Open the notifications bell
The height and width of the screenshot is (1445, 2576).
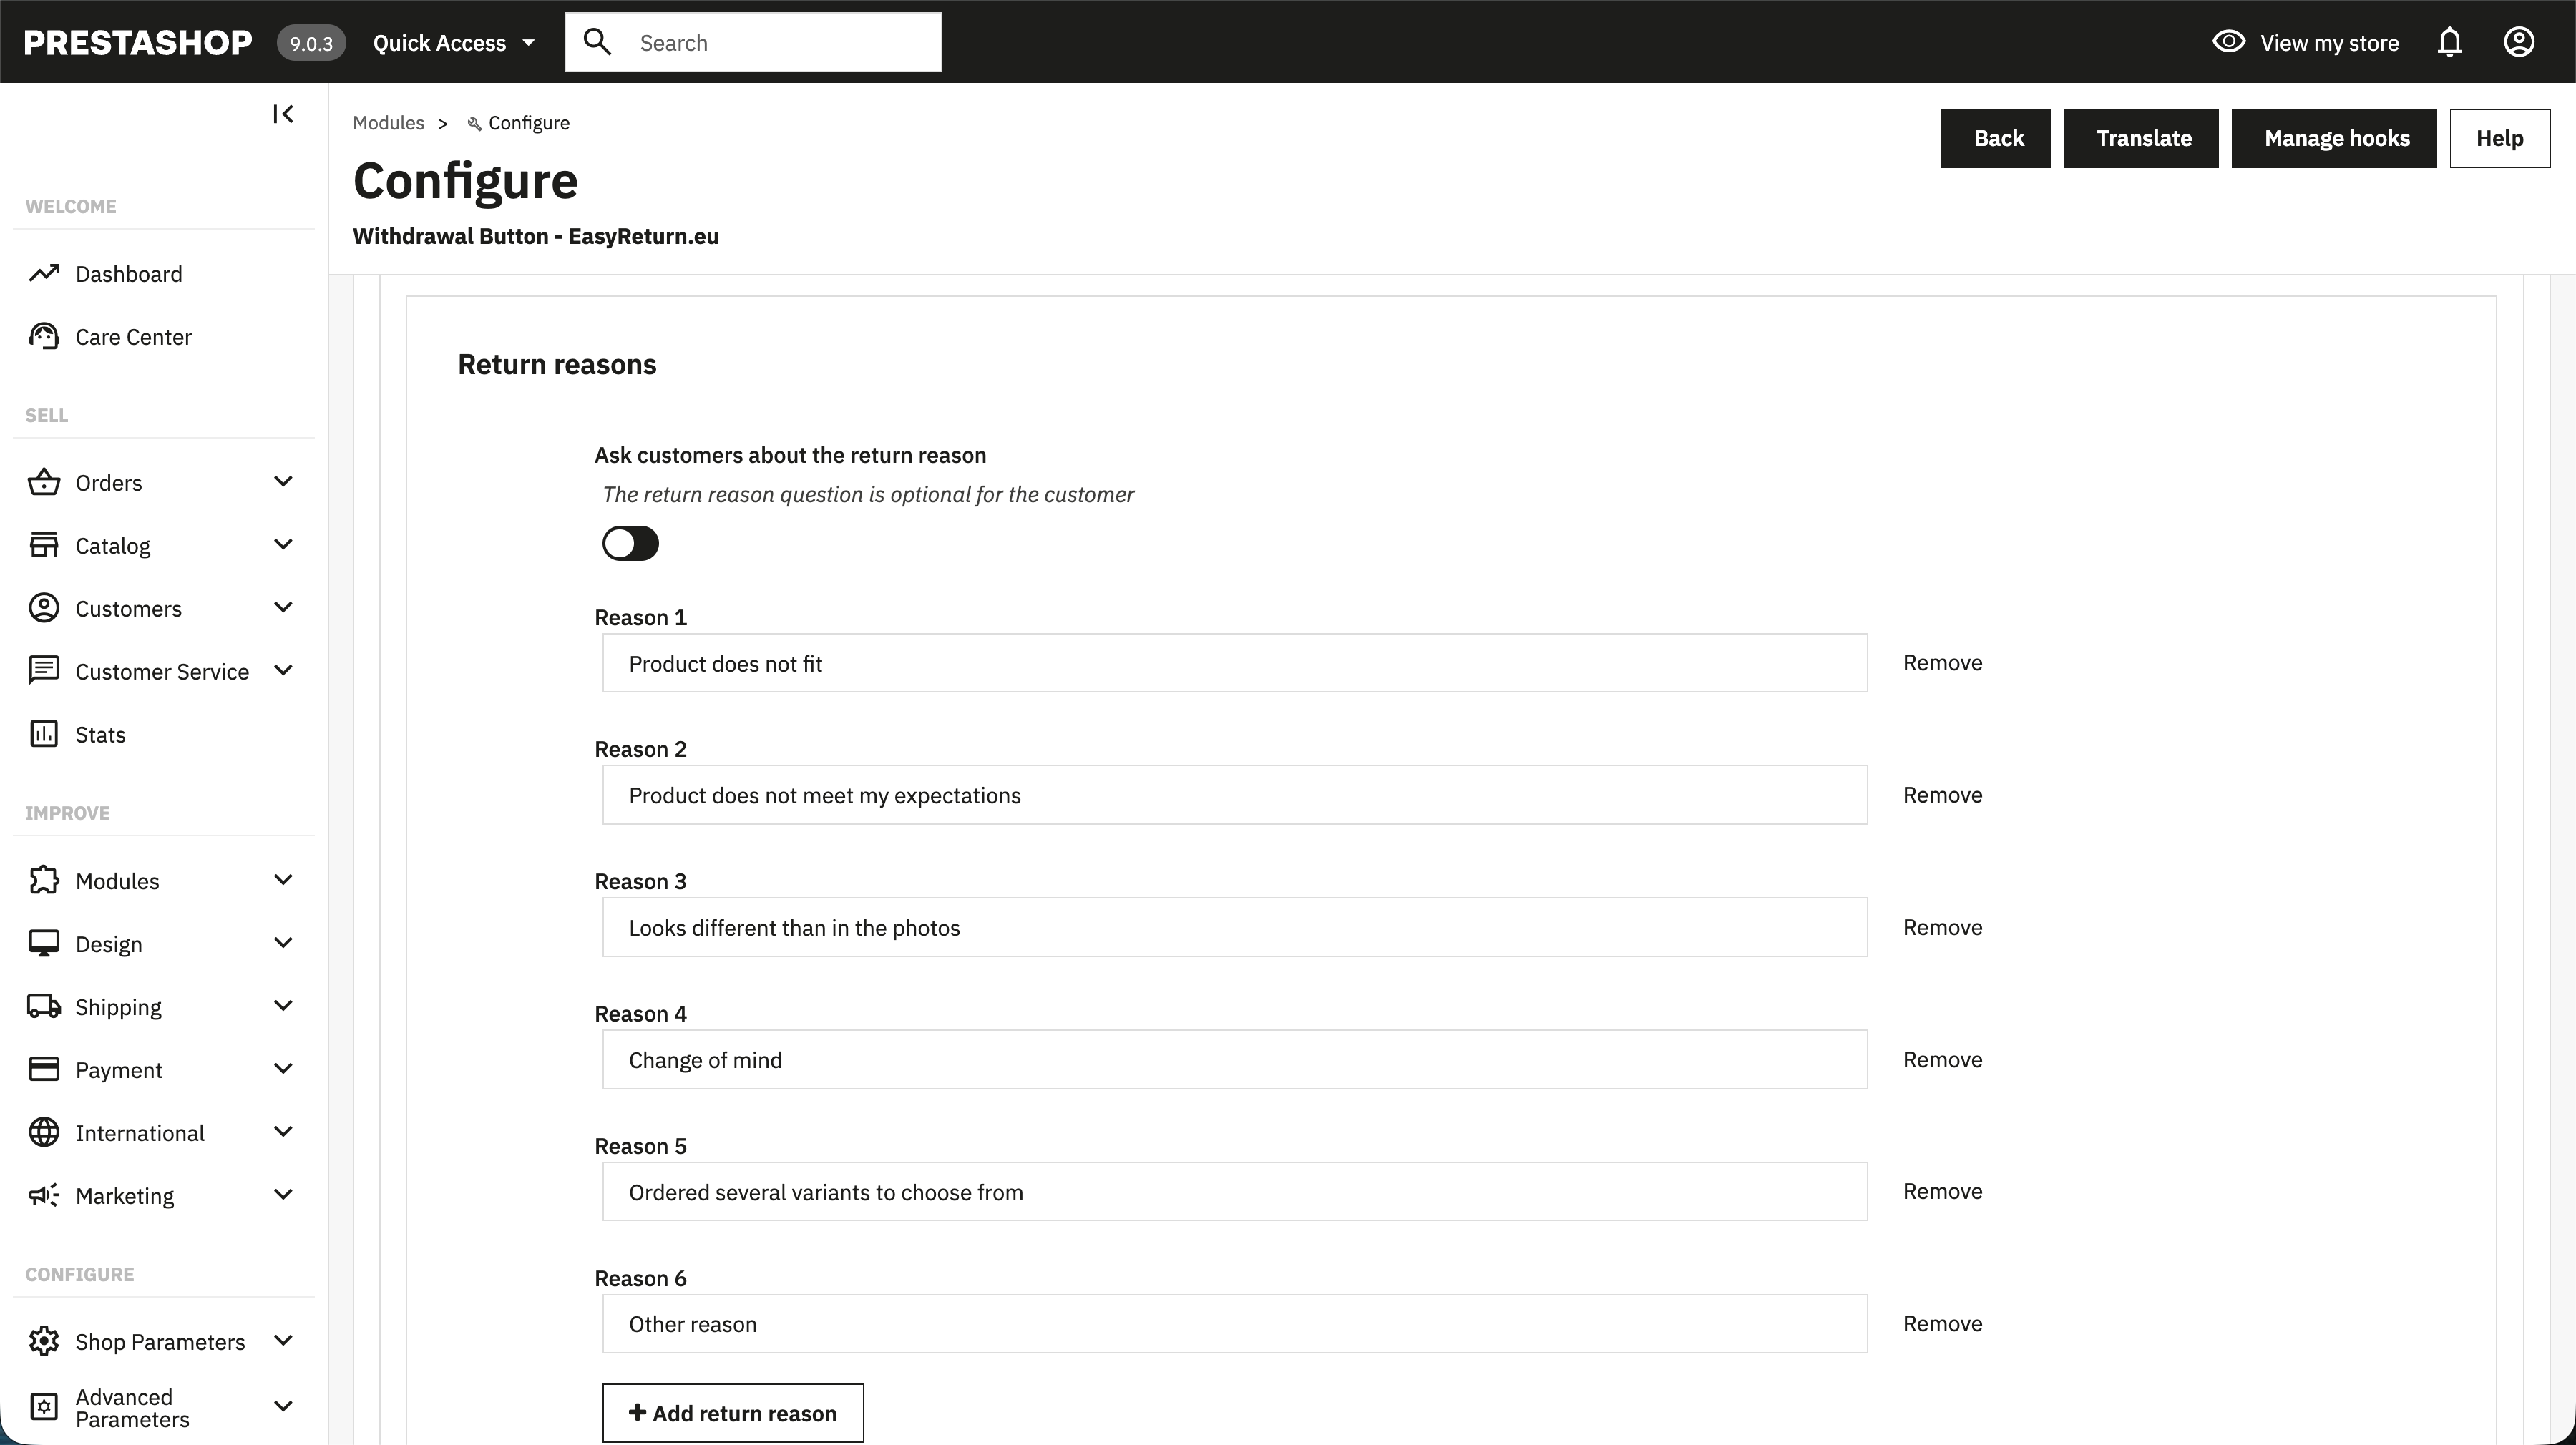(x=2449, y=42)
